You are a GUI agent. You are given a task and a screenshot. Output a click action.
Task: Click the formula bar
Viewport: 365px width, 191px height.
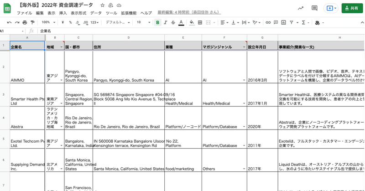[x=200, y=31]
